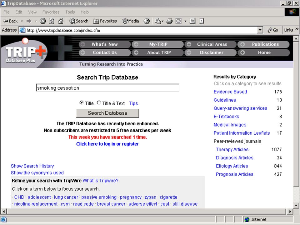Viewport: 300px width, 225px height.
Task: Go to the browser Home page icon
Action: pos(61,21)
